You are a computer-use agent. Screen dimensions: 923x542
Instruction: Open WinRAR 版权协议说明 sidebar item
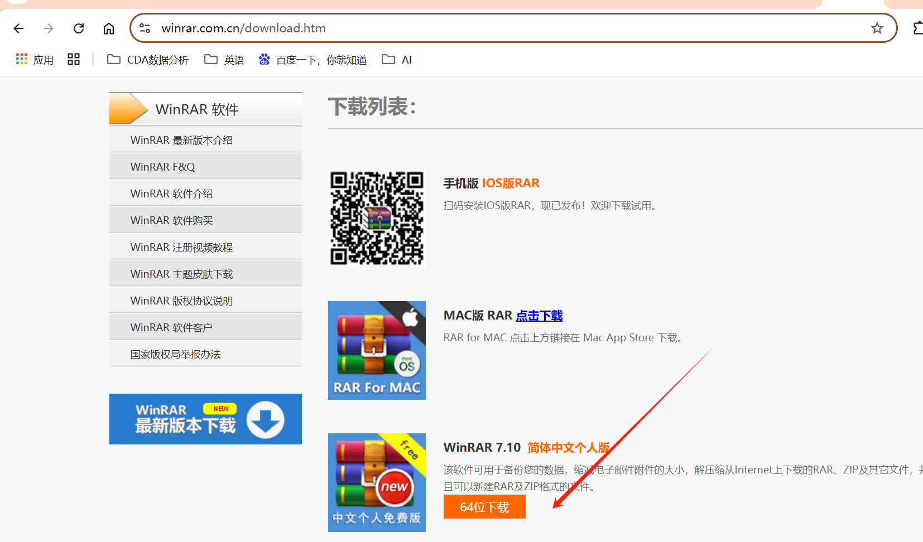coord(205,301)
